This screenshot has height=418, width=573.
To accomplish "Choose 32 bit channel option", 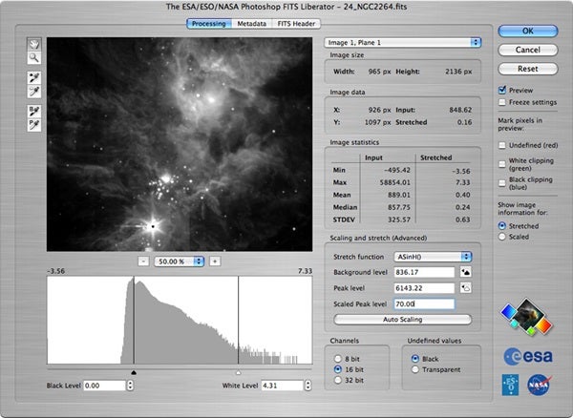I will (338, 380).
